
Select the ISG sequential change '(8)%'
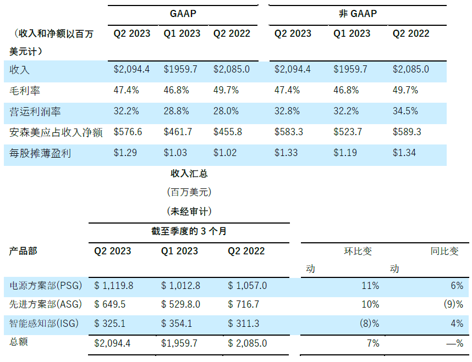tap(369, 324)
